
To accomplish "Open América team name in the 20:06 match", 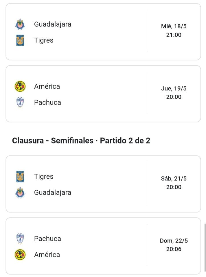I will (47, 255).
